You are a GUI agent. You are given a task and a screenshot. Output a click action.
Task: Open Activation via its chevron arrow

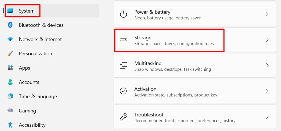(267, 91)
